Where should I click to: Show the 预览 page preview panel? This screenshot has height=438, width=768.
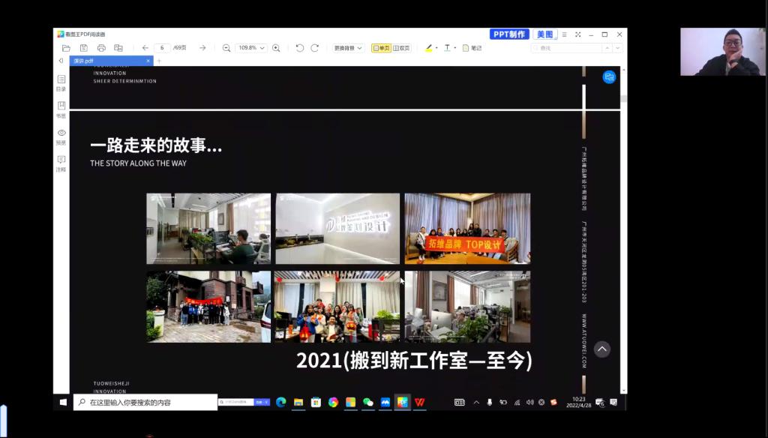click(x=61, y=136)
